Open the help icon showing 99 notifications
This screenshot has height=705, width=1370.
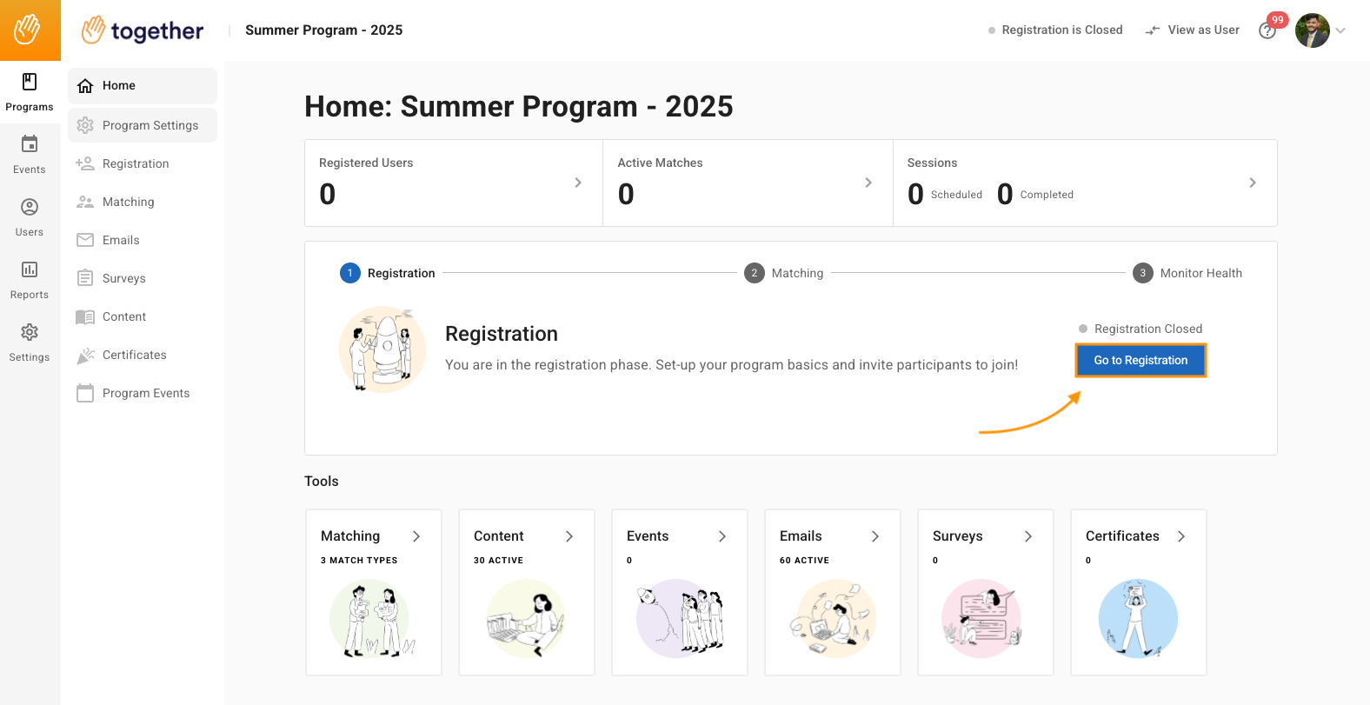pos(1267,30)
